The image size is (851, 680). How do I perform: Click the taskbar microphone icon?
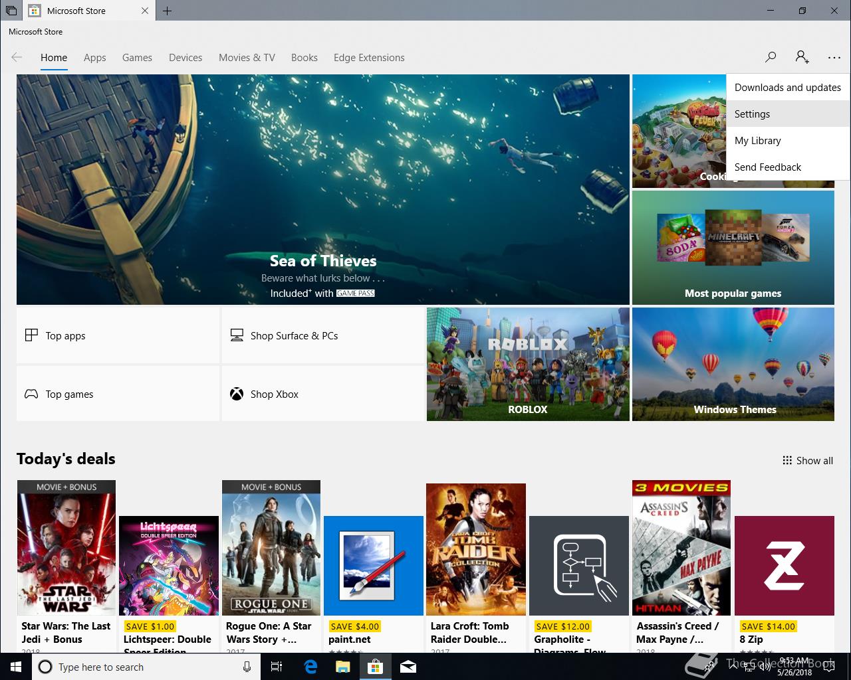[x=247, y=667]
